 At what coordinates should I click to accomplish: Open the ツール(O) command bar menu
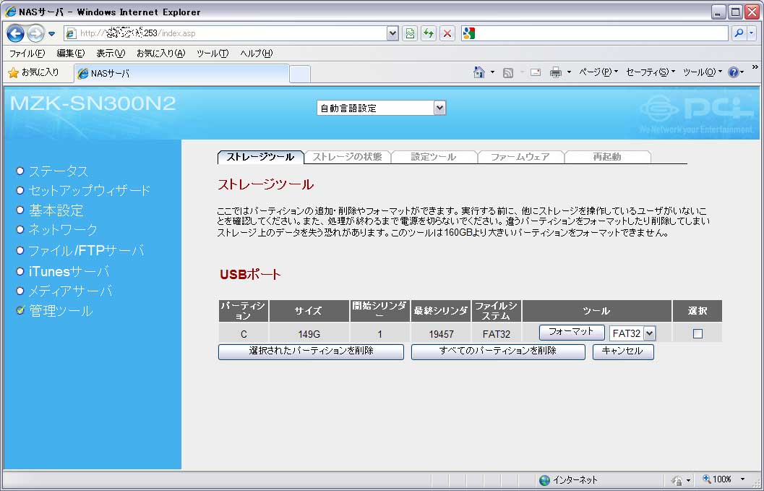(702, 72)
